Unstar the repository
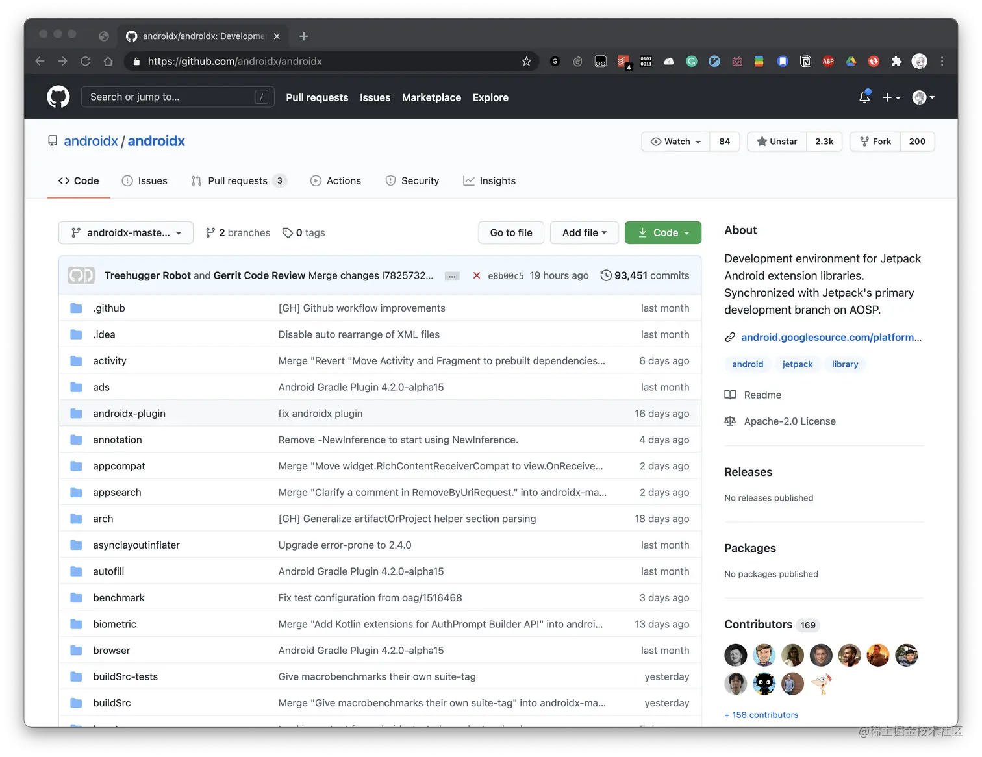This screenshot has height=757, width=982. 777,142
